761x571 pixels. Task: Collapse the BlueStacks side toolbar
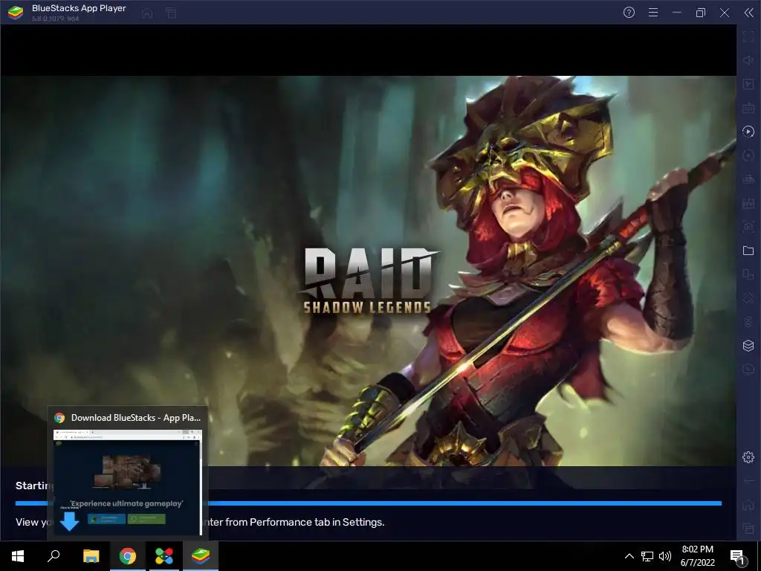click(749, 13)
